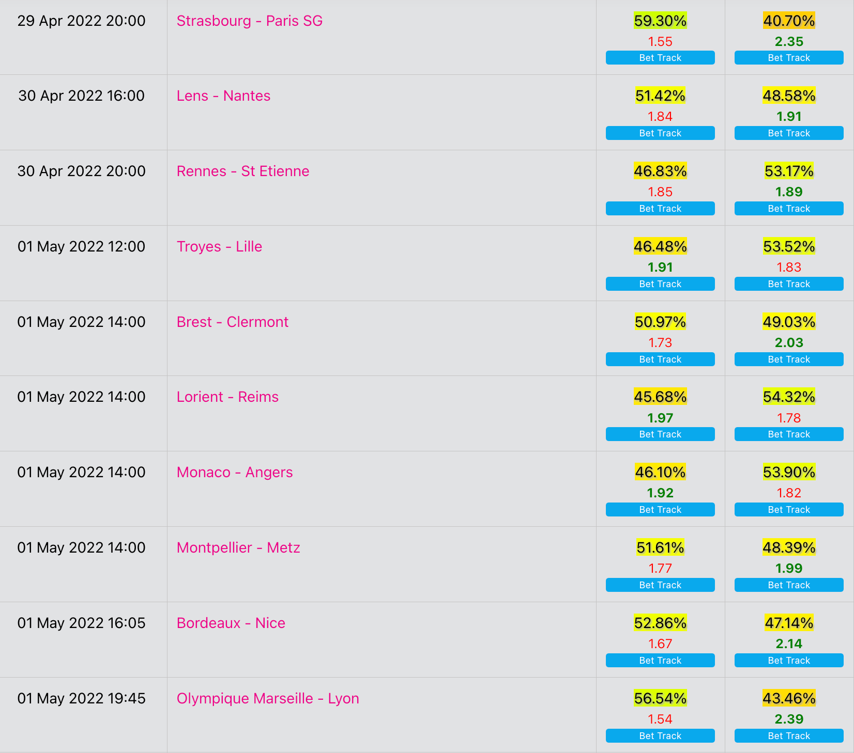Image resolution: width=854 pixels, height=753 pixels.
Task: Open the Troyes - Lille match link
Action: (x=219, y=246)
